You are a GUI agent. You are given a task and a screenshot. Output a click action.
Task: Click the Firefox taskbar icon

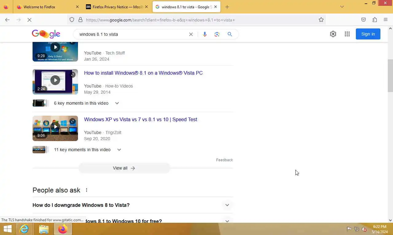(x=63, y=229)
